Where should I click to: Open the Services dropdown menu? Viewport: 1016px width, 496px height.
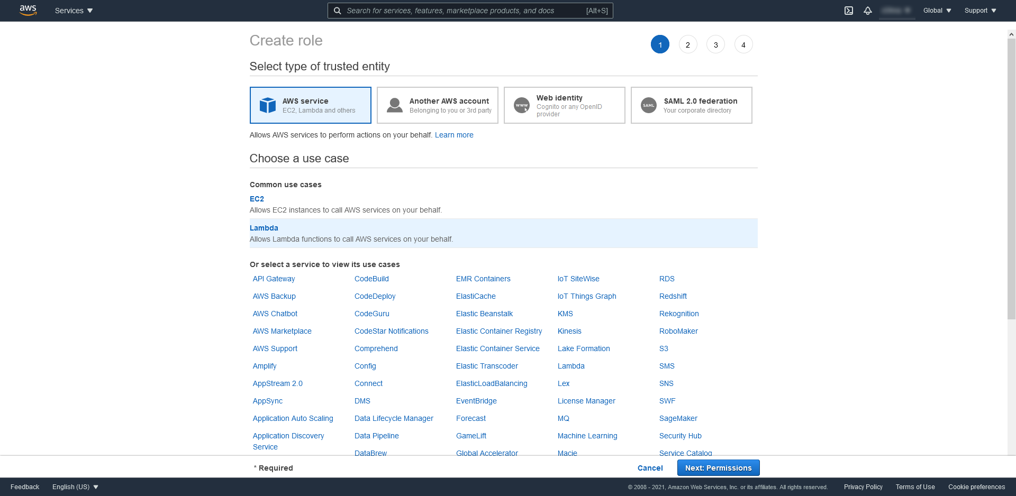pyautogui.click(x=74, y=11)
